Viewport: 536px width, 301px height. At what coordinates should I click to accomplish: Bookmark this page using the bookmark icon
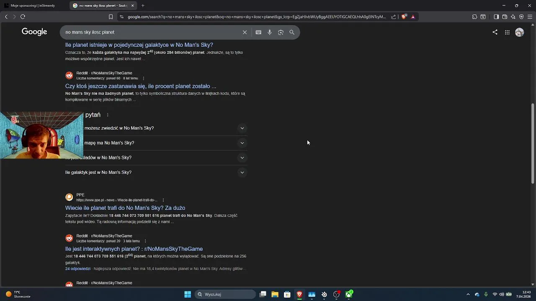(111, 17)
